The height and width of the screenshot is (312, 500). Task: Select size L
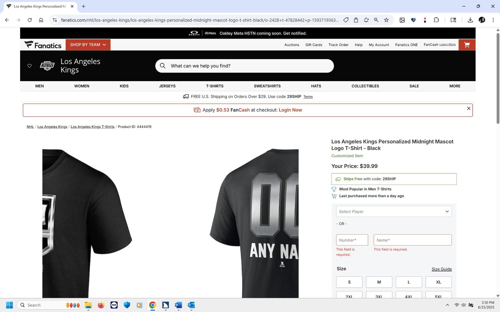click(x=409, y=282)
